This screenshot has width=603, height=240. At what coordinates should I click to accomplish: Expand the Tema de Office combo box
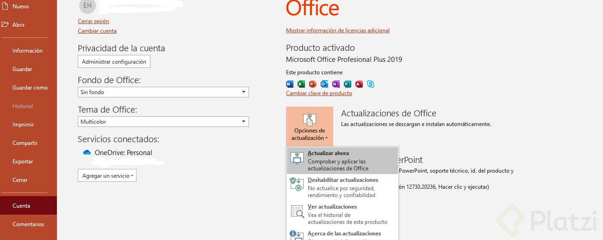tap(163, 122)
